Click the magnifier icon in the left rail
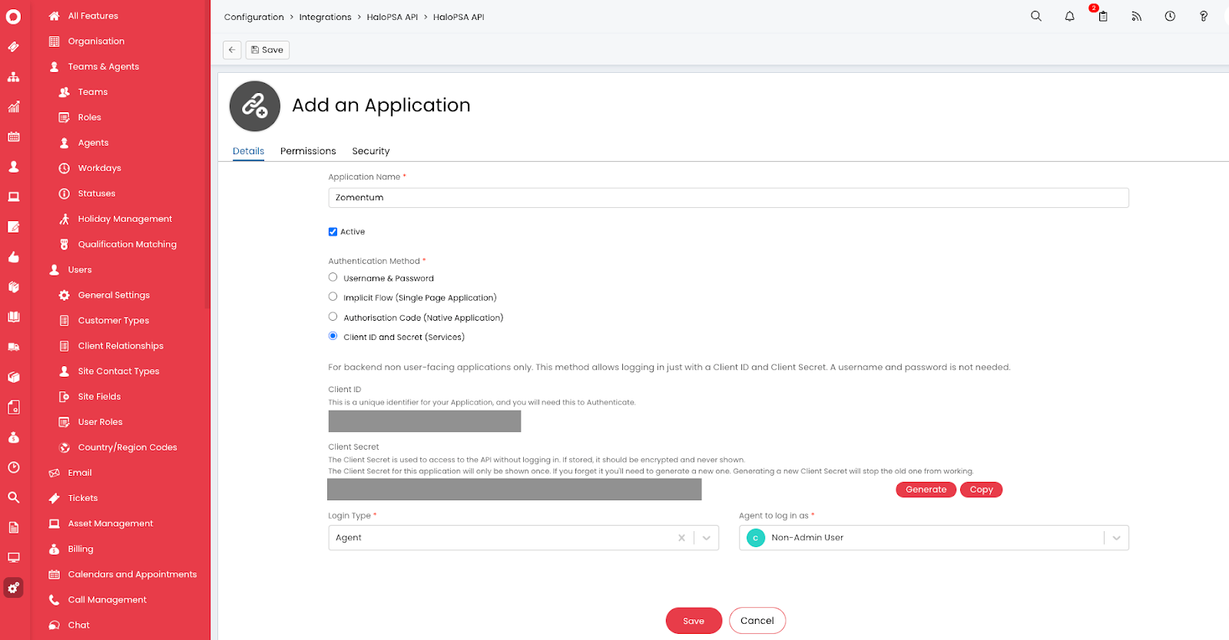The height and width of the screenshot is (640, 1229). [13, 497]
